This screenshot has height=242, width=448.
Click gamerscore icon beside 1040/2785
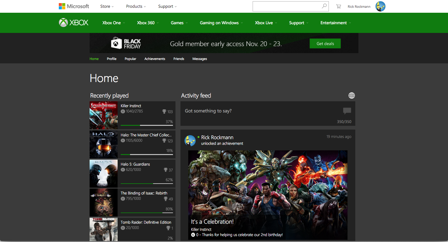pos(123,111)
